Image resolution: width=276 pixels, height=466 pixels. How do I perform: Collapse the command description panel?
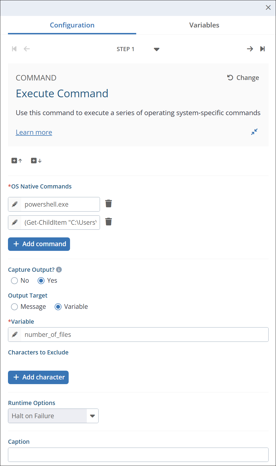254,132
